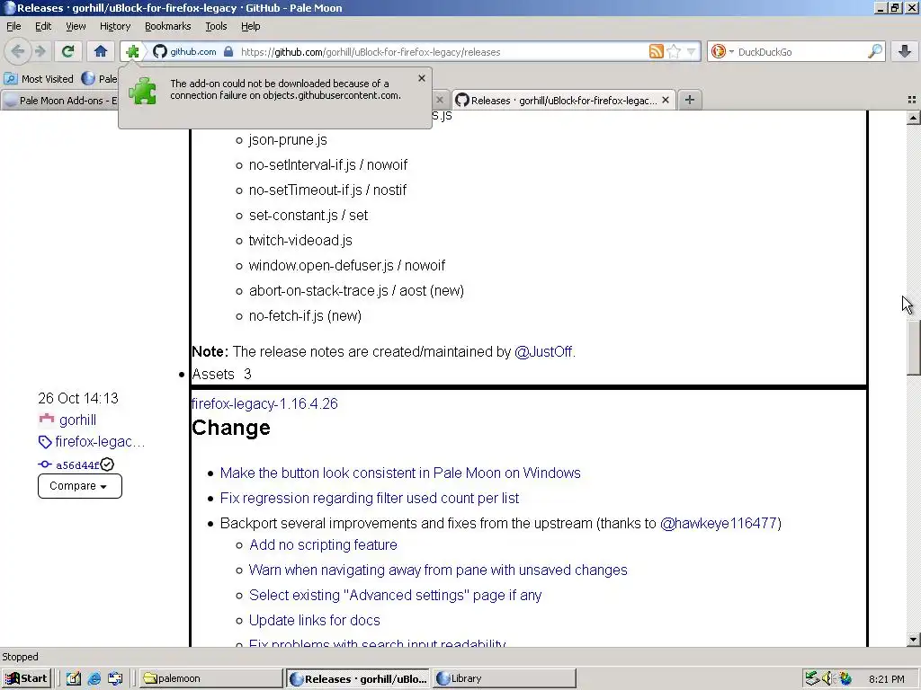Image resolution: width=921 pixels, height=690 pixels.
Task: Expand the Assets 3 section
Action: tap(221, 375)
